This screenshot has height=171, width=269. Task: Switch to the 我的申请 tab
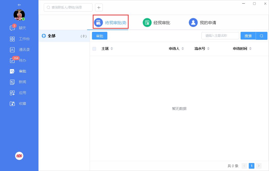[x=202, y=23]
